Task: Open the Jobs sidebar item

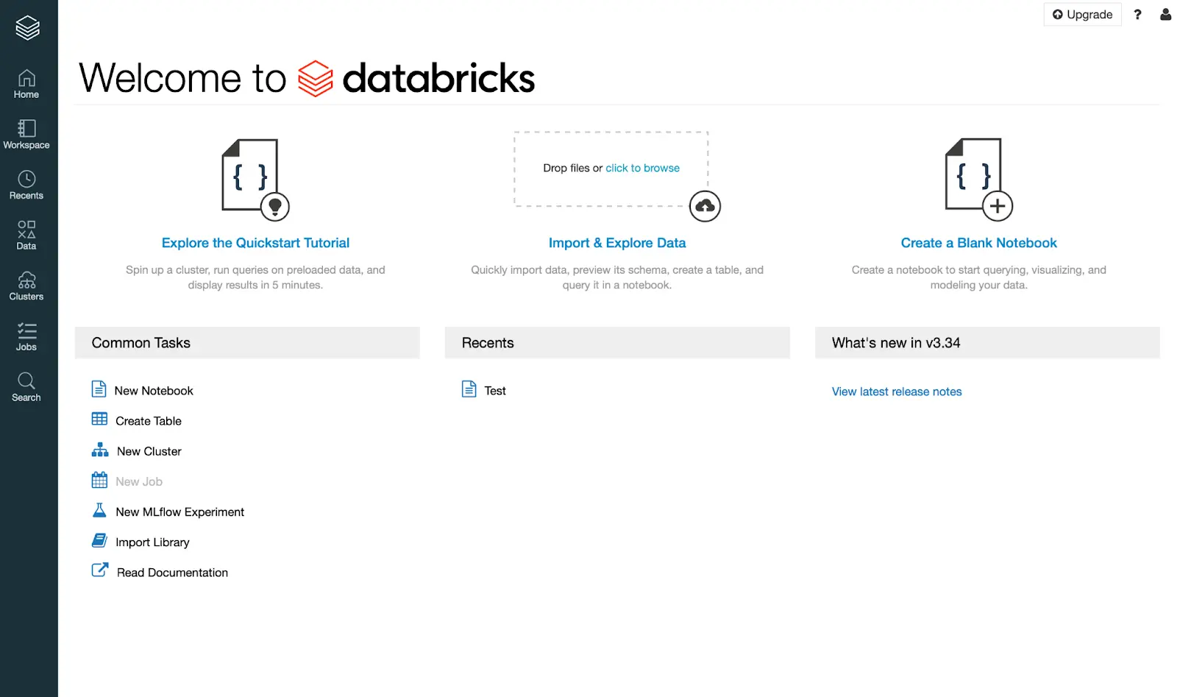Action: point(26,337)
